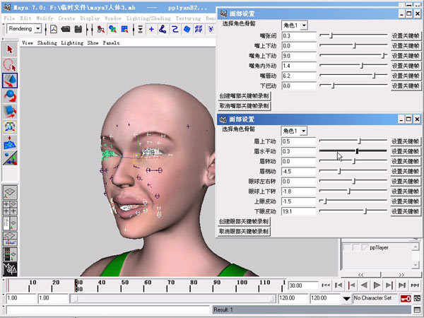Click the command line input field
This screenshot has height=318, width=424.
108,310
